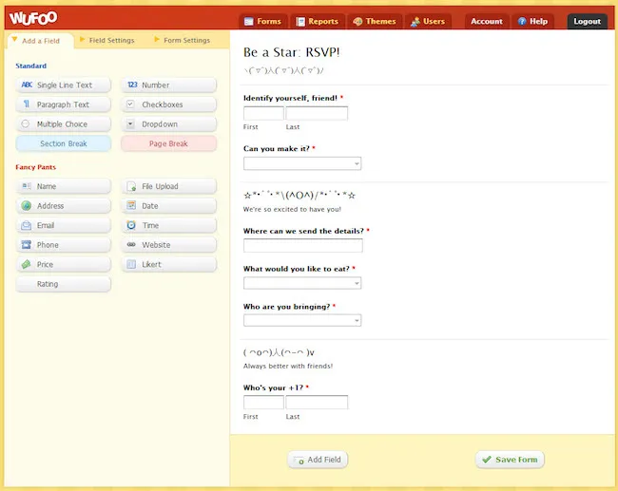Add a Phone field
Image resolution: width=618 pixels, height=491 pixels.
[64, 245]
